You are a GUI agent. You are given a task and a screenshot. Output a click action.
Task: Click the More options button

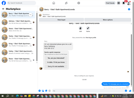(x=108, y=20)
